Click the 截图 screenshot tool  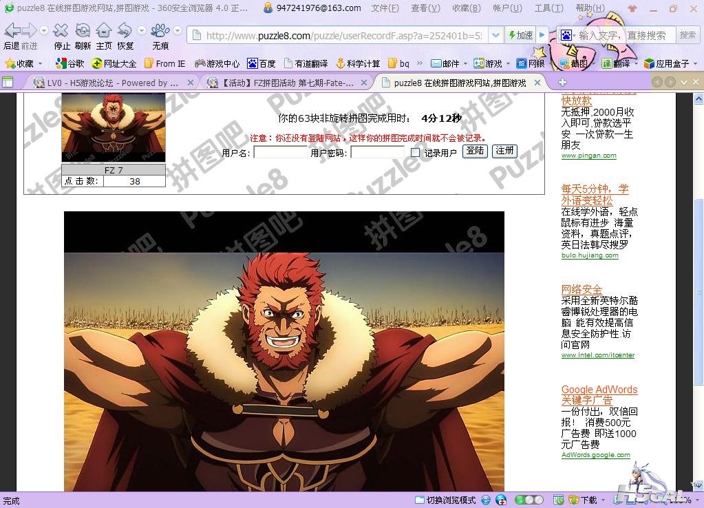click(573, 64)
